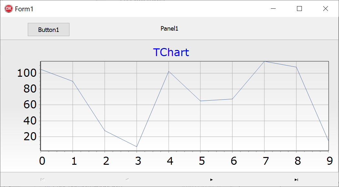Click the line peak at x-value 7

click(264, 62)
